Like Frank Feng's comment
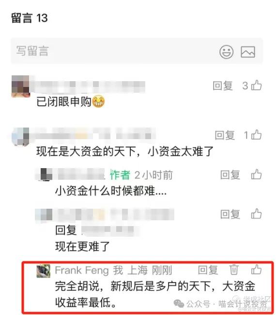 [x=257, y=270]
